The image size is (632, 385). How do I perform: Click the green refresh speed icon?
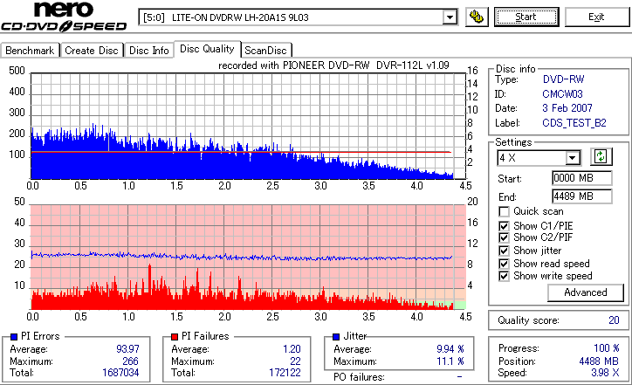[x=601, y=156]
